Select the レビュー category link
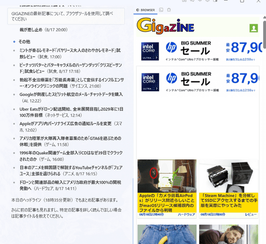 (251, 215)
